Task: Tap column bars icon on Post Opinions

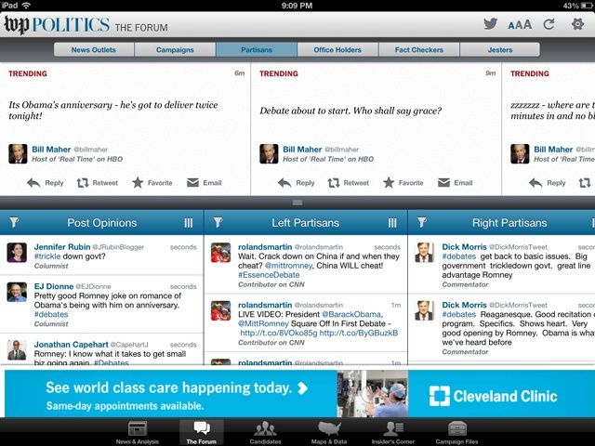Action: (188, 223)
